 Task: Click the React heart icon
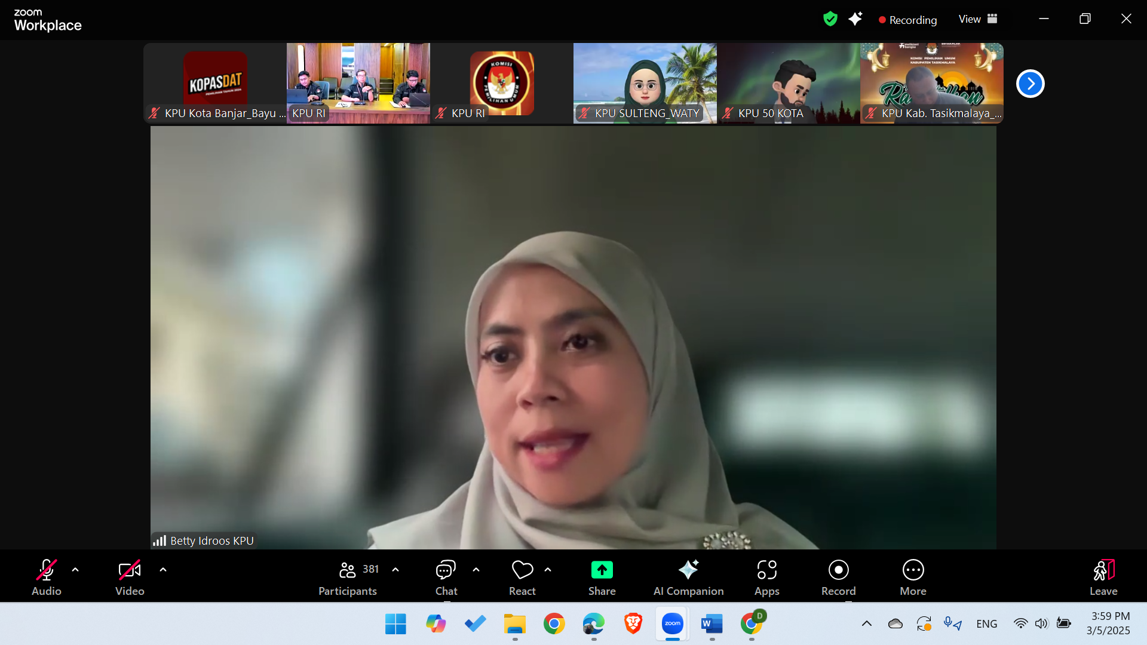click(x=522, y=570)
